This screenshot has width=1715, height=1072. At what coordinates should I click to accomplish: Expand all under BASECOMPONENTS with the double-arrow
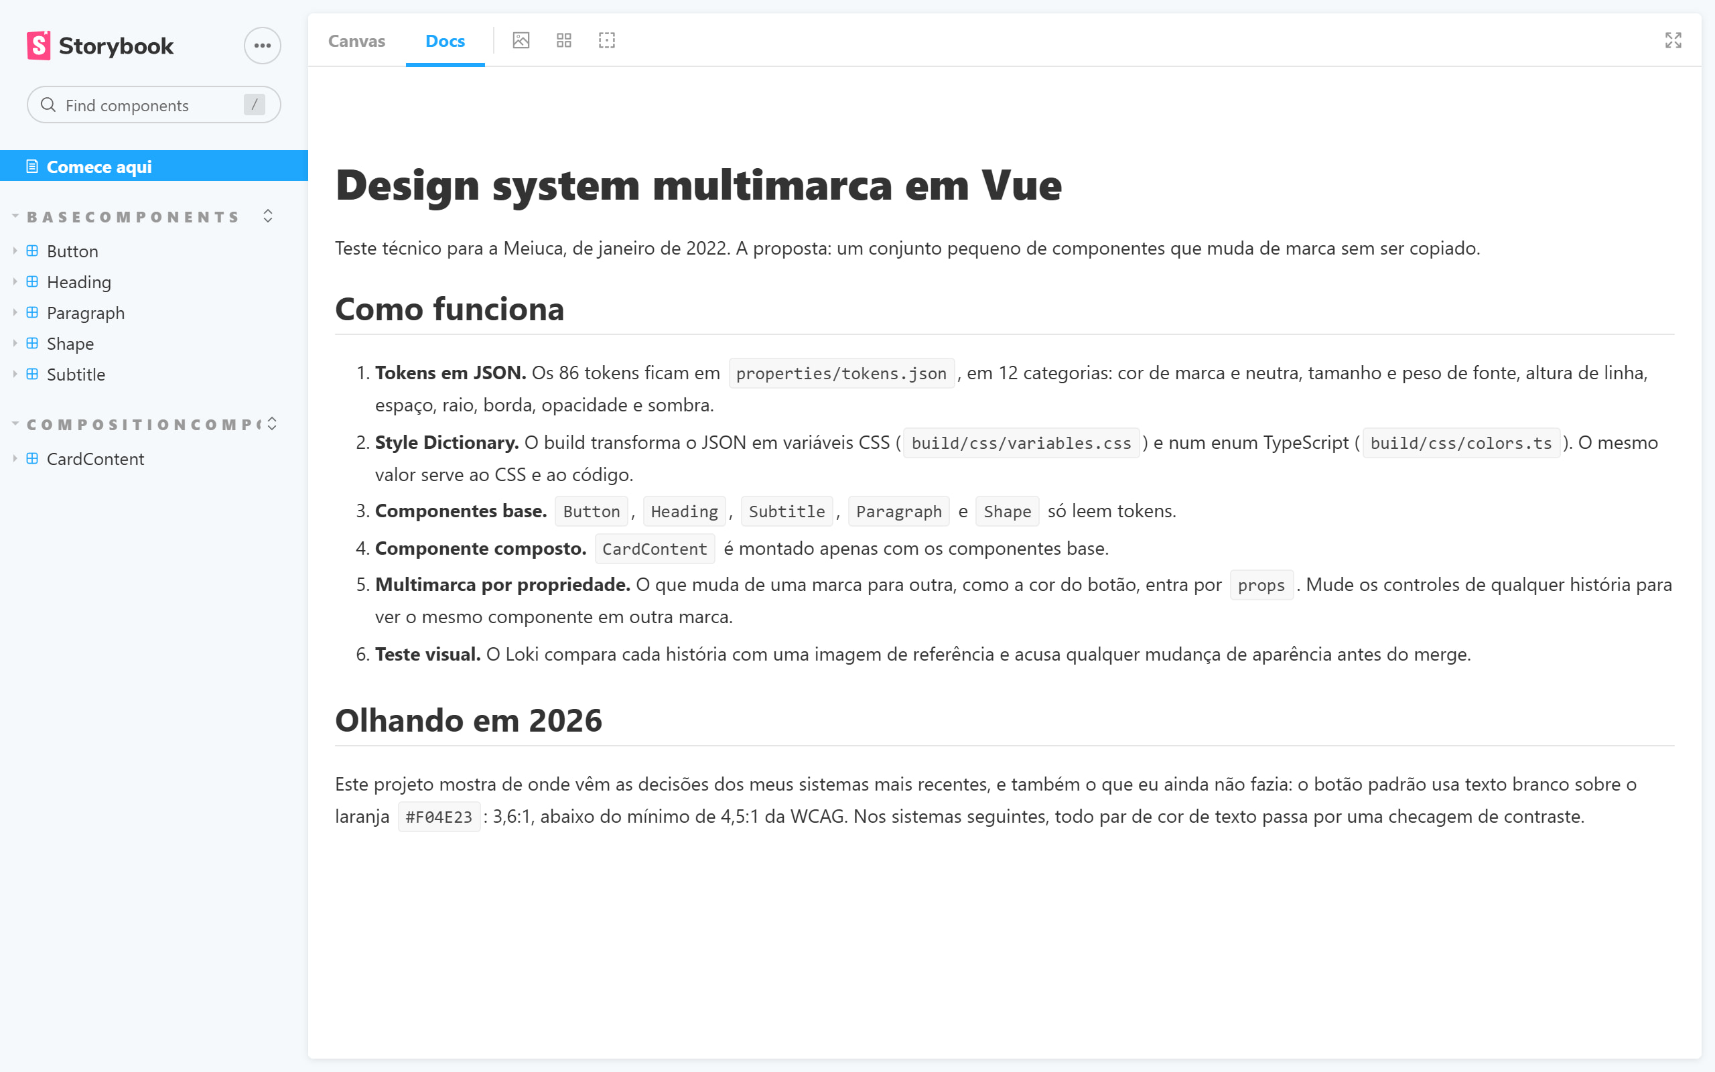268,216
